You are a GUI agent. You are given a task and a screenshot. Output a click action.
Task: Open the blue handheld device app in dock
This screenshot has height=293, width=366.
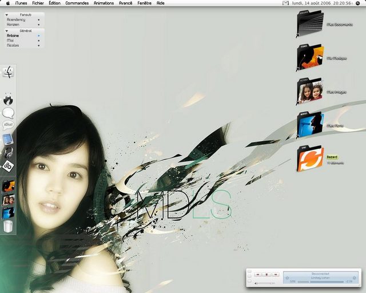[x=8, y=139]
